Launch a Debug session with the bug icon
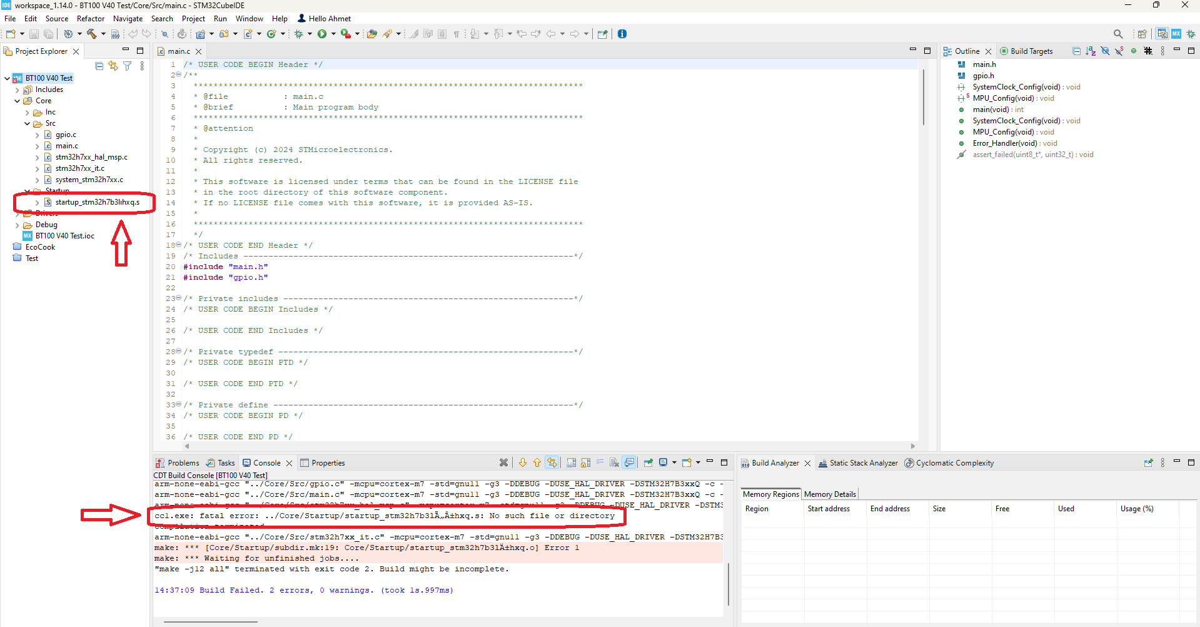Screen dimensions: 1200x627 click(x=299, y=34)
